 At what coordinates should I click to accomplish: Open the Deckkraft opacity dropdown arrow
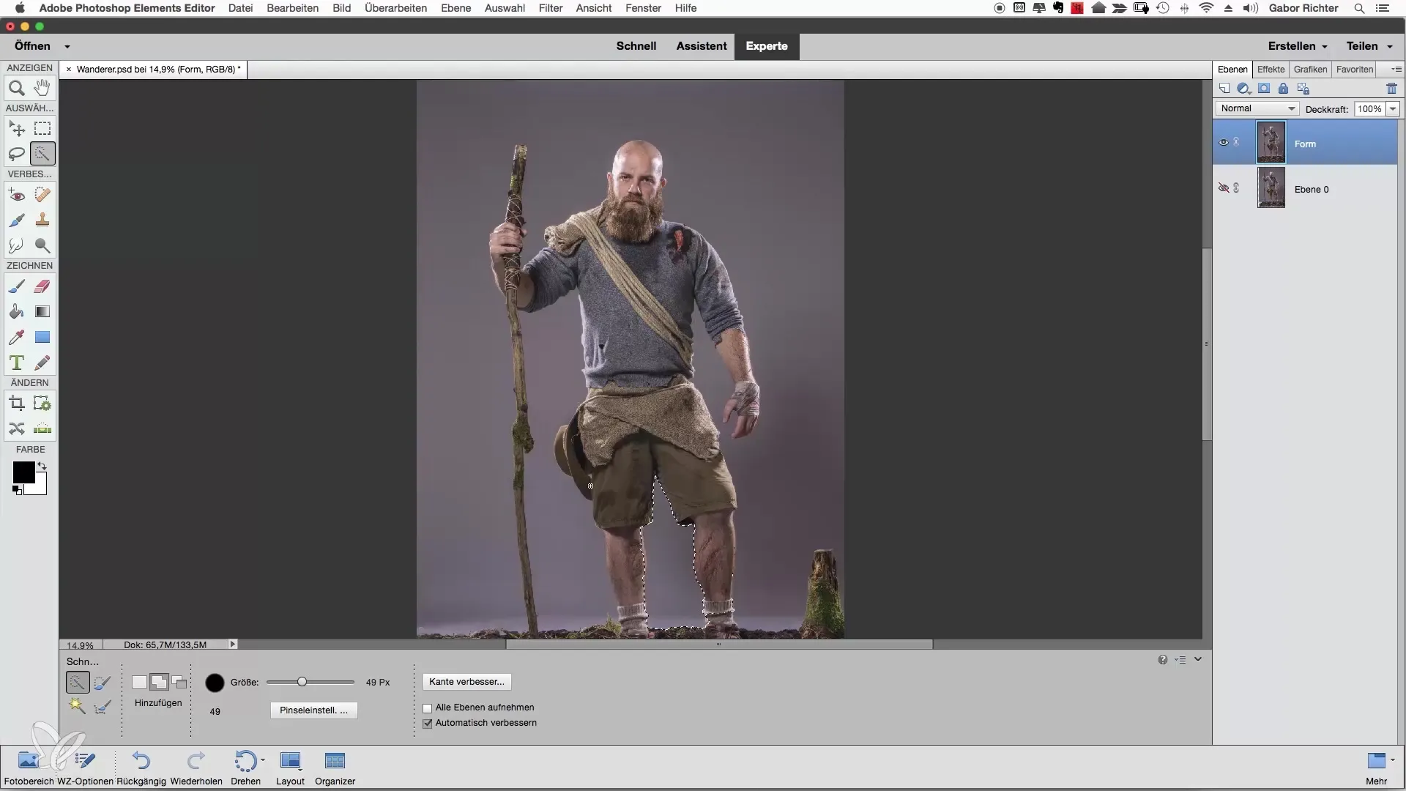pos(1393,109)
